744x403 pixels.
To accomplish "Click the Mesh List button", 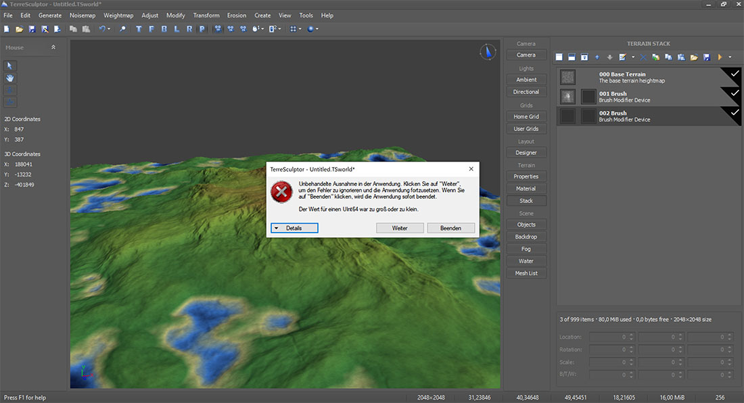I will click(x=526, y=273).
